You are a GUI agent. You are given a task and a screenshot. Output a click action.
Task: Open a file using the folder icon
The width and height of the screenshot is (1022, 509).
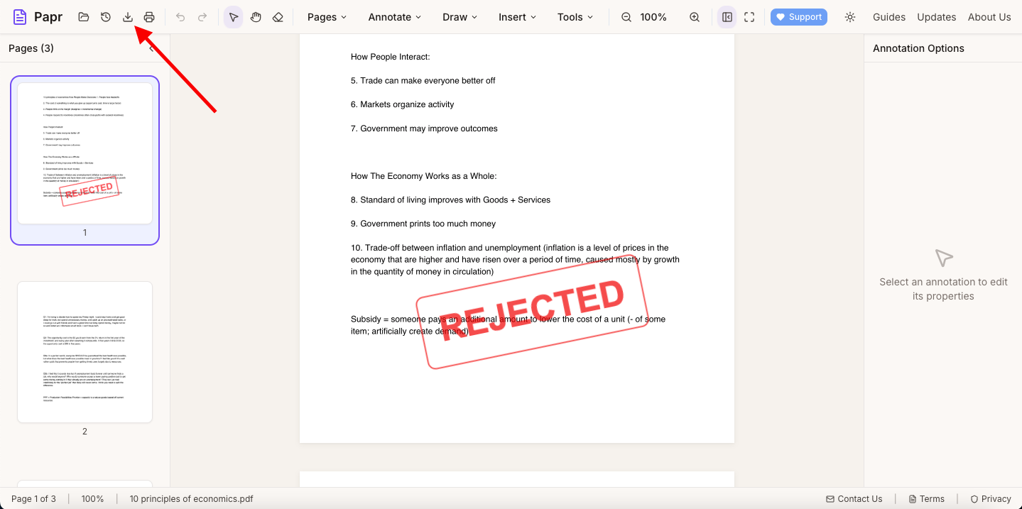tap(83, 16)
